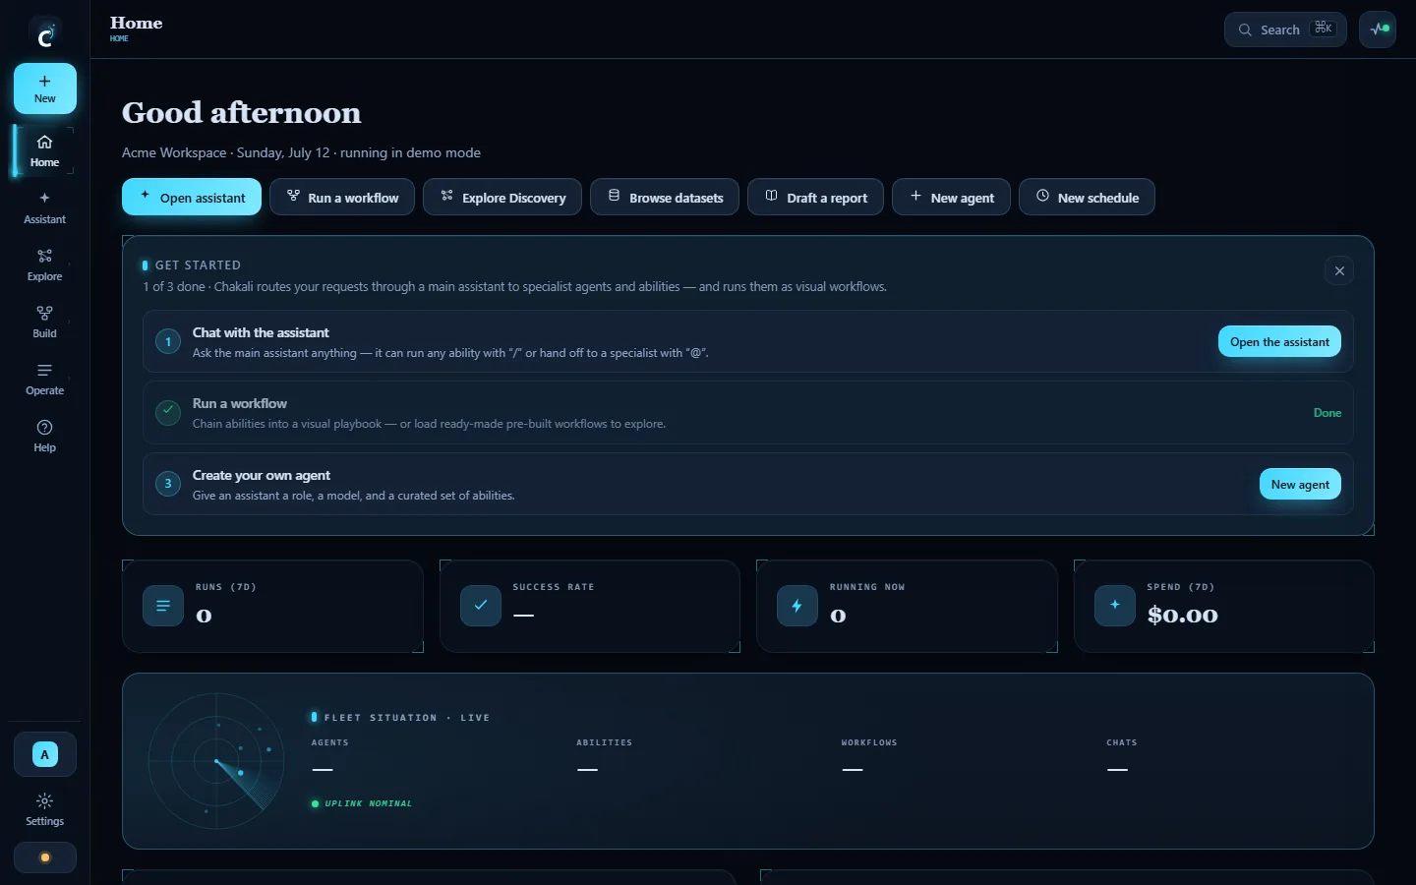Screen dimensions: 1416x885
Task: Go to Home in sidebar
Action: [45, 151]
